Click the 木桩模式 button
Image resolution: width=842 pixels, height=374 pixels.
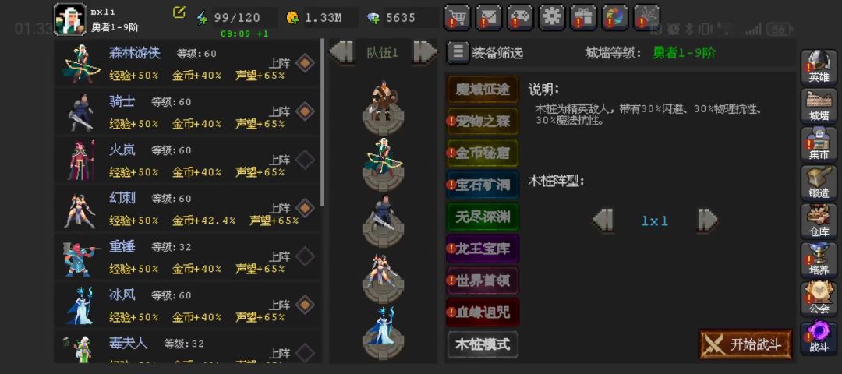[483, 344]
